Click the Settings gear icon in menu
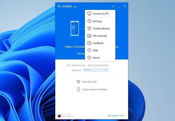Screen dimensions: 175x121 pos(89,21)
